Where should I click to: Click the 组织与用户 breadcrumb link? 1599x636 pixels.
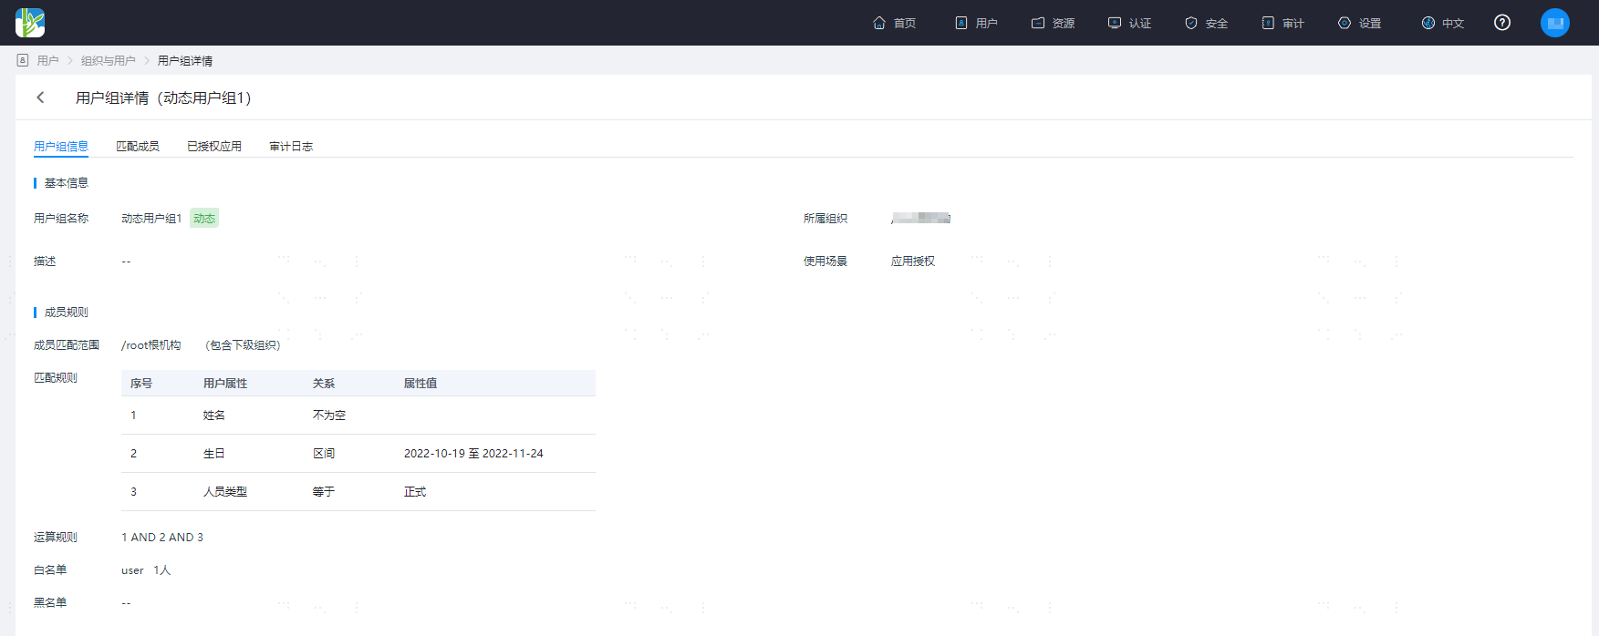[109, 61]
